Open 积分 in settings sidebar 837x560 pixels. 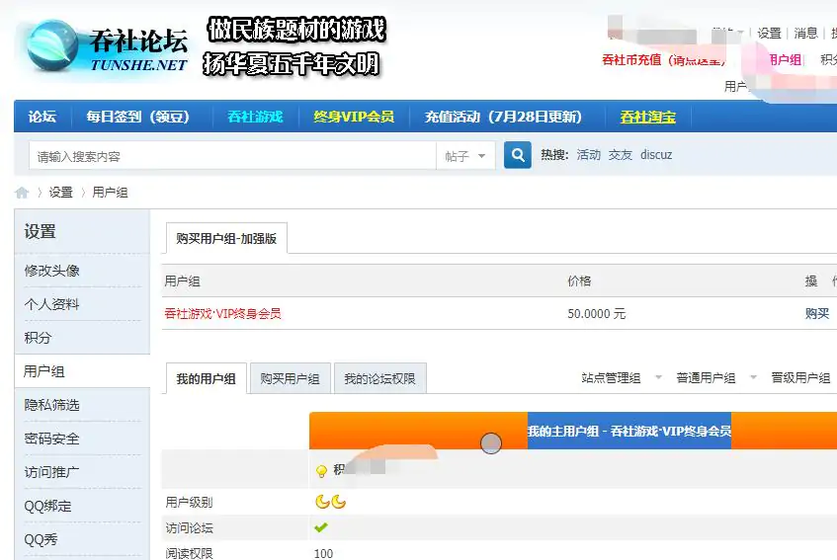pyautogui.click(x=38, y=338)
